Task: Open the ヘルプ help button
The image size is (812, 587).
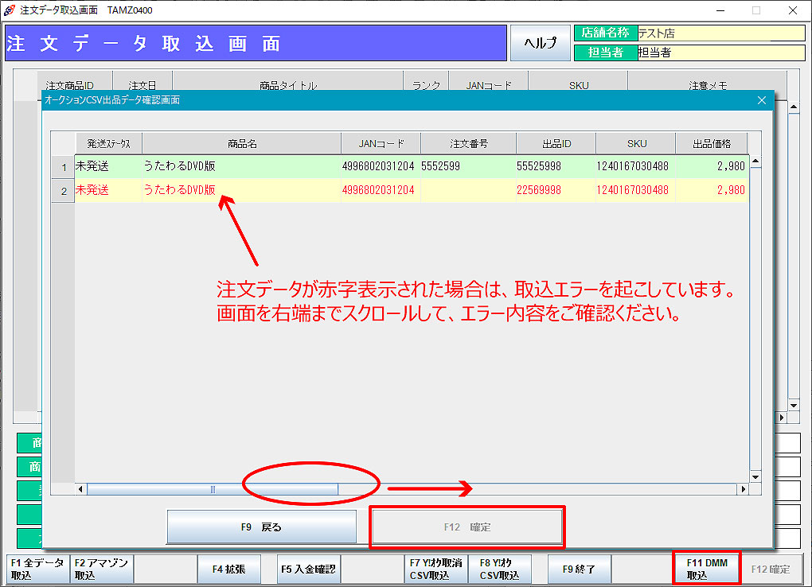Action: pos(540,43)
